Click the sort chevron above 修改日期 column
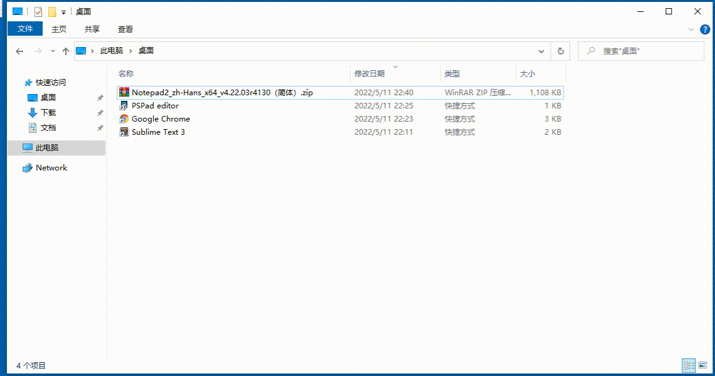The image size is (715, 376). (395, 65)
